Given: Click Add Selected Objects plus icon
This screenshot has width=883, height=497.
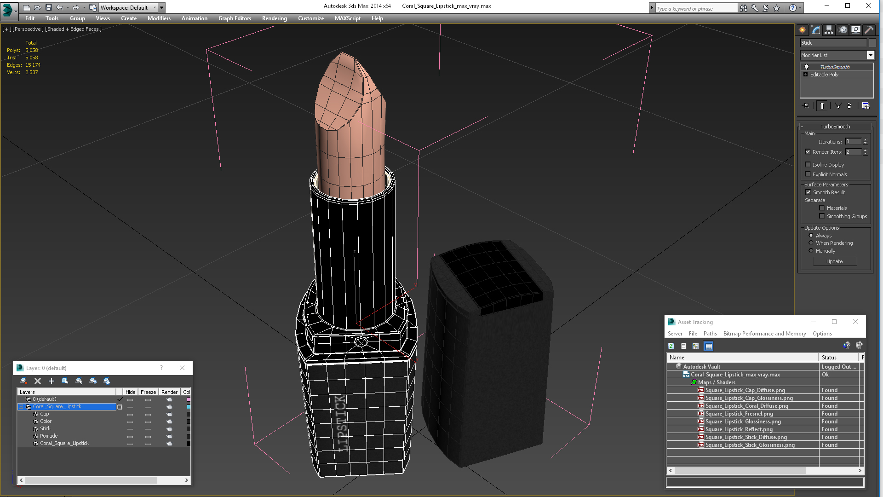Looking at the screenshot, I should click(x=52, y=381).
